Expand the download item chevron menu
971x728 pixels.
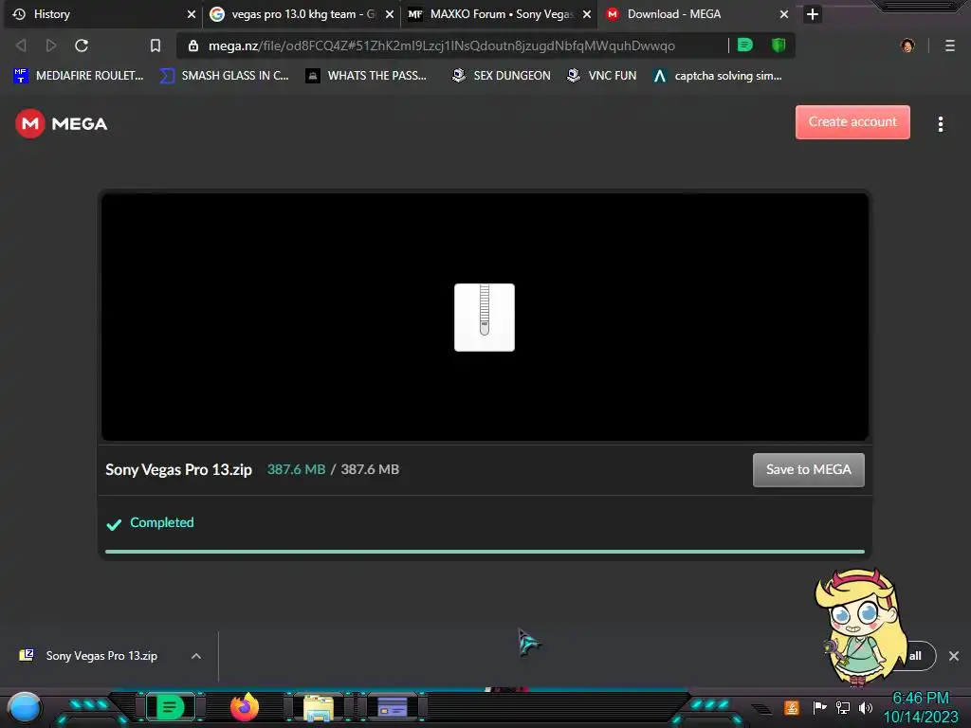tap(195, 656)
